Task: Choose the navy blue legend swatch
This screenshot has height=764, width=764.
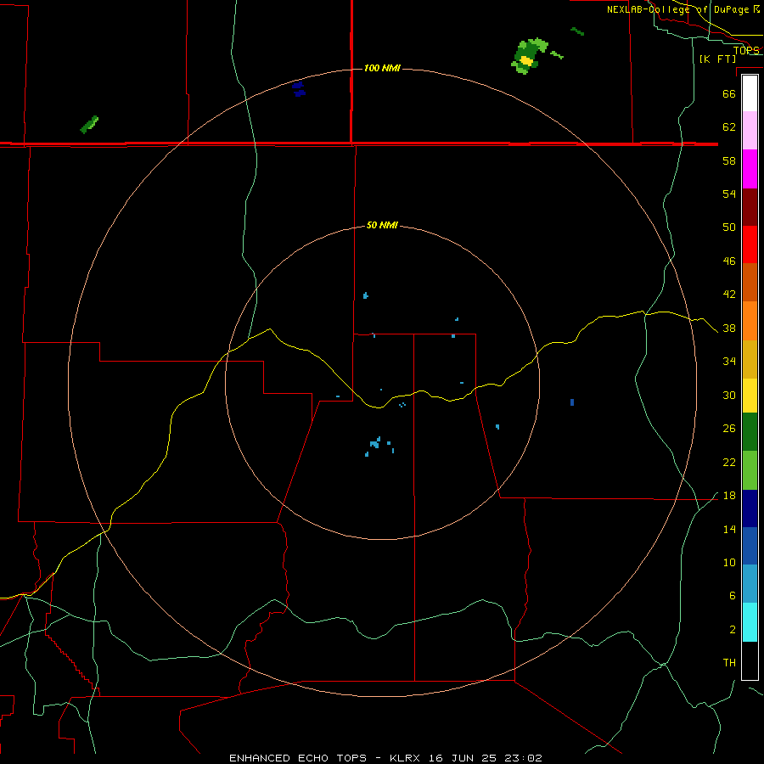Action: click(750, 508)
